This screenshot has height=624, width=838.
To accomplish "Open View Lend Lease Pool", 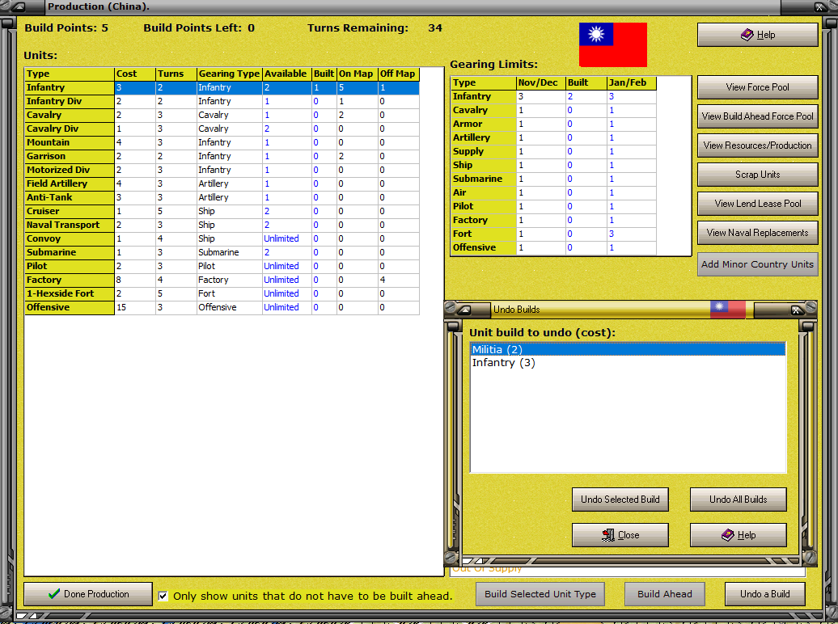I will point(757,204).
